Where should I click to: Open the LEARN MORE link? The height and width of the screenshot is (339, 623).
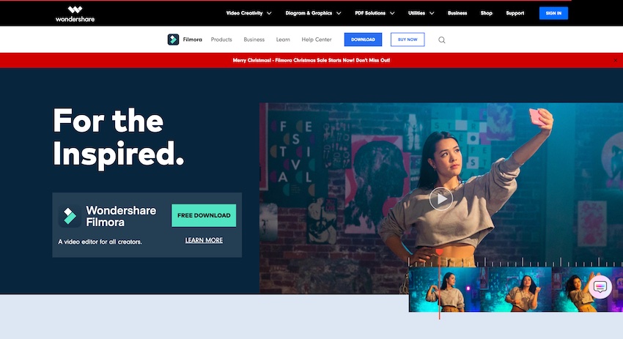coord(204,240)
